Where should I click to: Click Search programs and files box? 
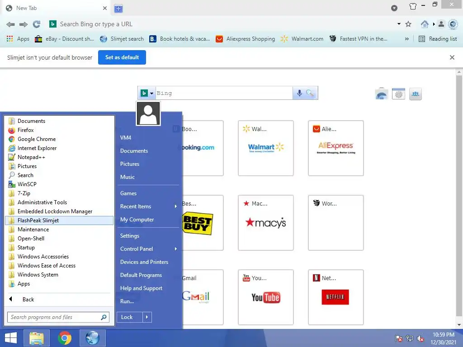click(58, 317)
